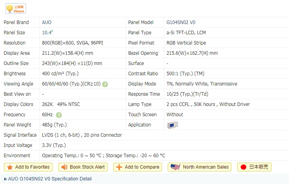Select TN, Normally White, Transmissive display mode value
The width and height of the screenshot is (289, 184).
pyautogui.click(x=202, y=84)
